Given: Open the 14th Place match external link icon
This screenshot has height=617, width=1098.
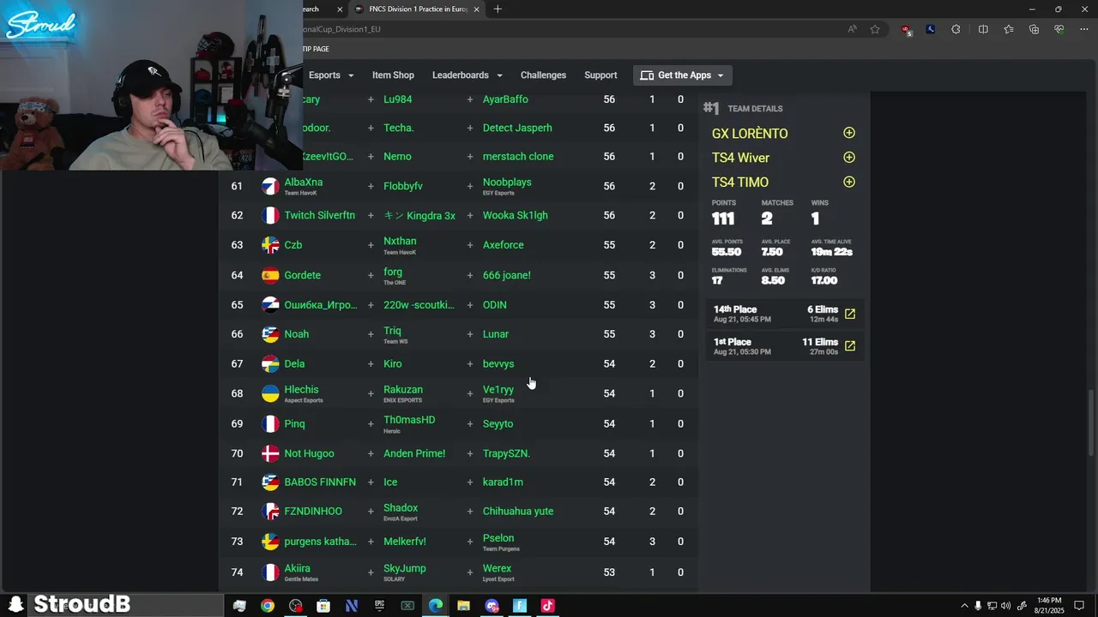Looking at the screenshot, I should pos(850,314).
